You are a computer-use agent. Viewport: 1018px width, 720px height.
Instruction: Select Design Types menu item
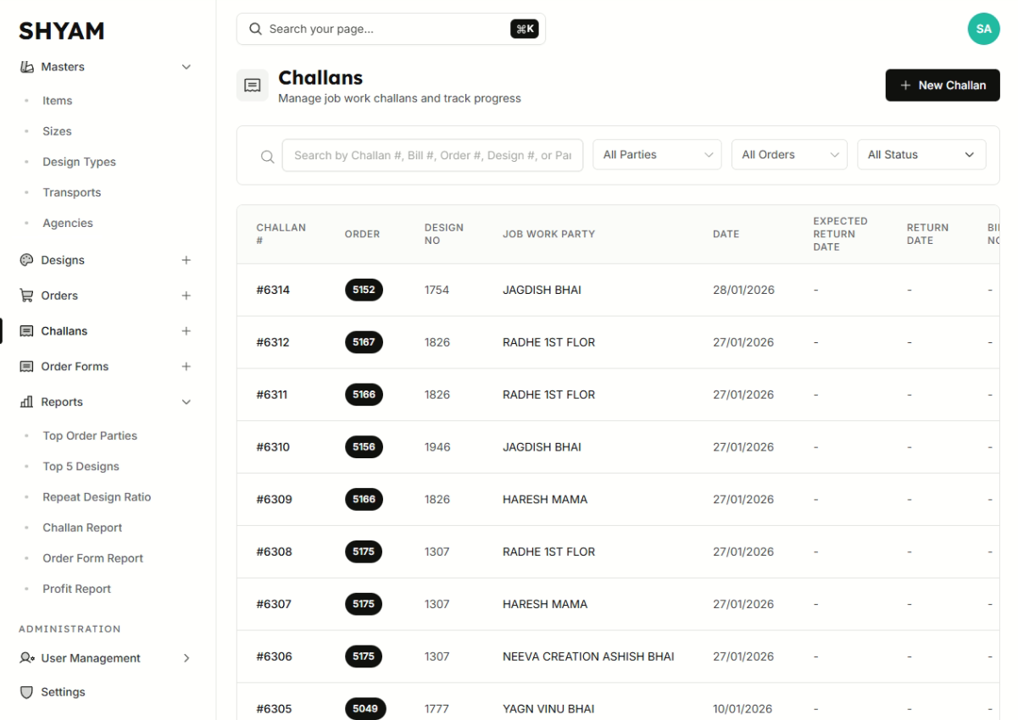point(79,162)
